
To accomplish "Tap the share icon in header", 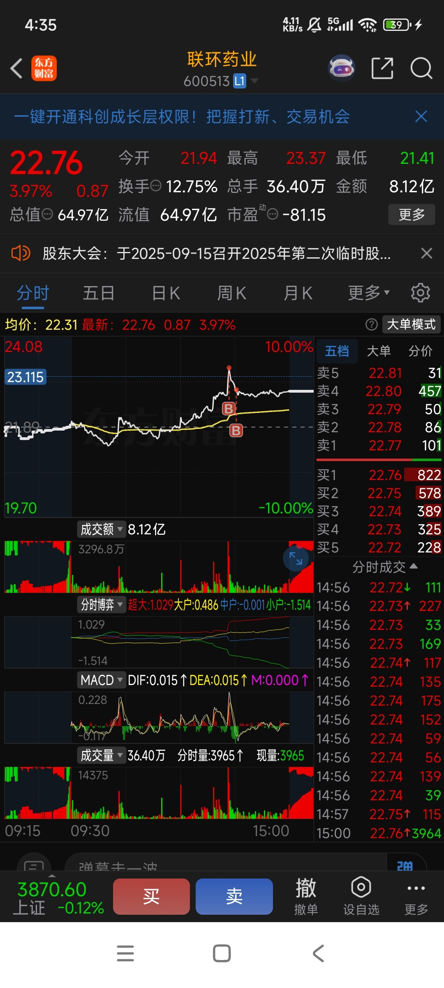I will tap(382, 68).
